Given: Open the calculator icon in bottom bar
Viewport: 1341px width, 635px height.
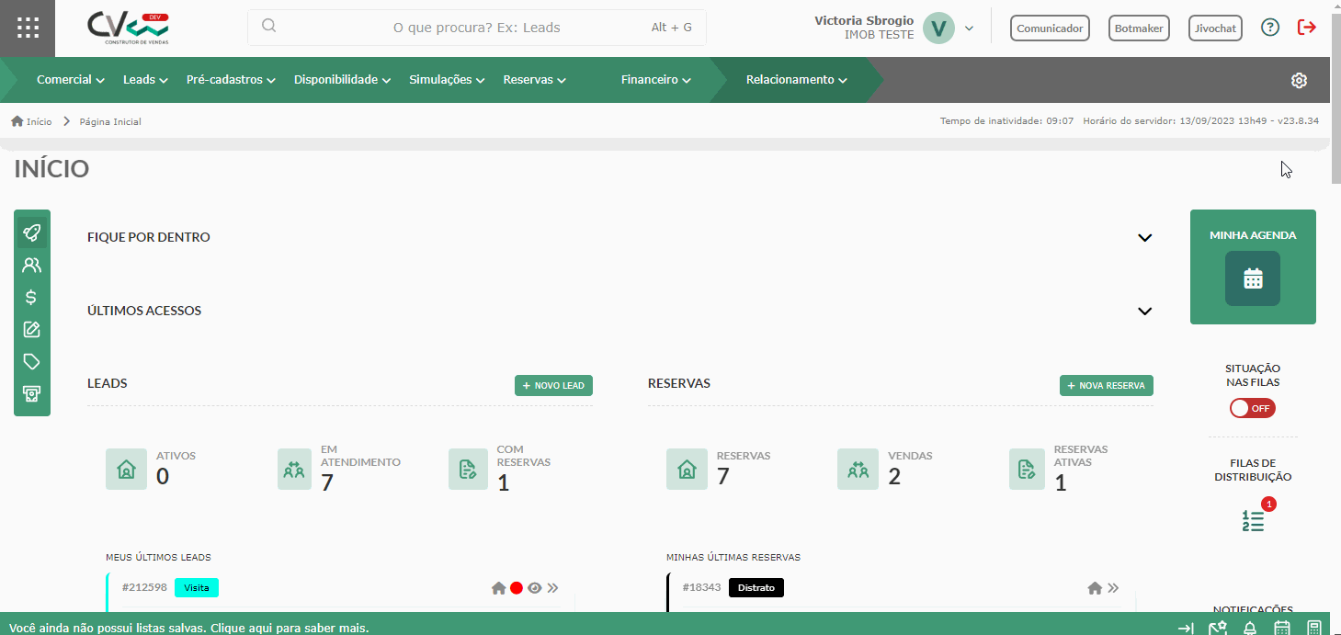Looking at the screenshot, I should (x=1314, y=629).
